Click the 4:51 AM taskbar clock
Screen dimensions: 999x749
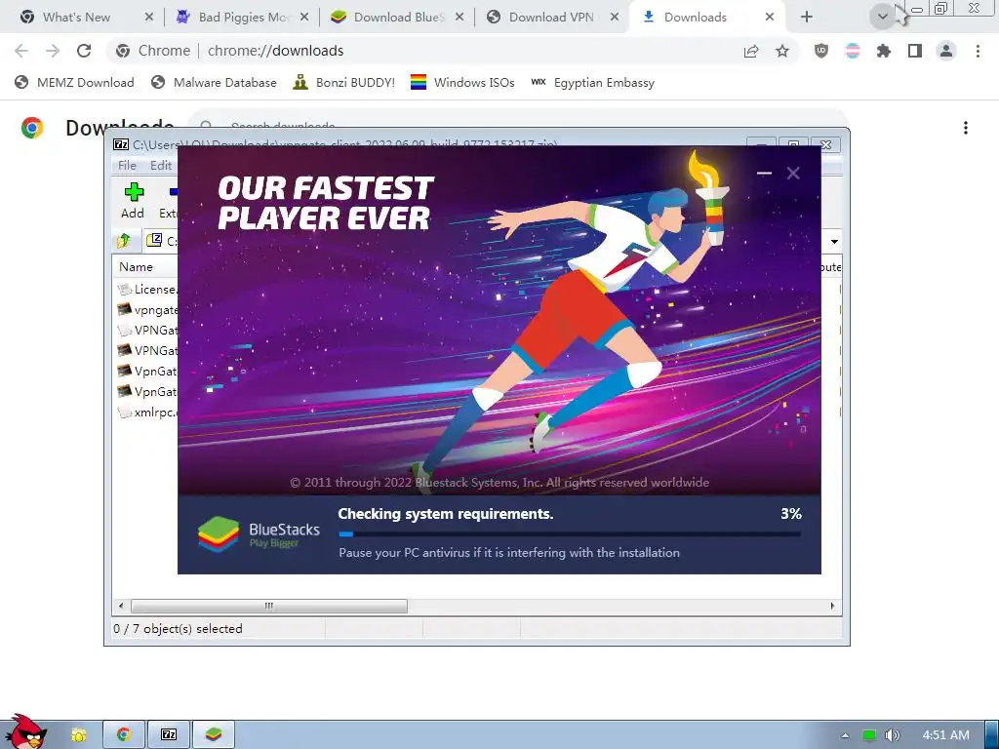pos(946,735)
